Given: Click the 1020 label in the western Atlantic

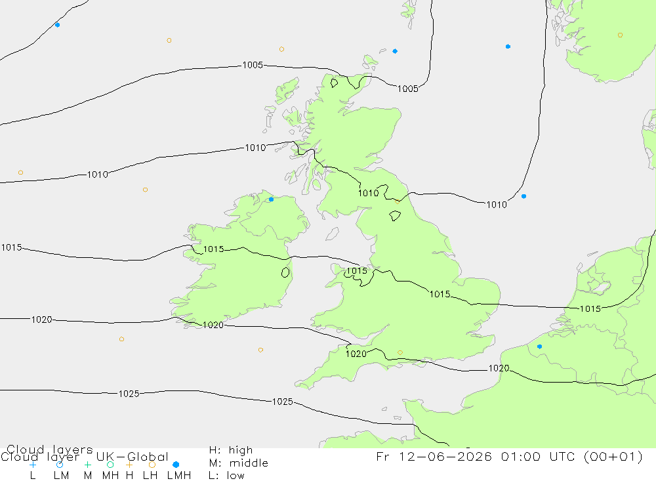Looking at the screenshot, I should pos(42,320).
